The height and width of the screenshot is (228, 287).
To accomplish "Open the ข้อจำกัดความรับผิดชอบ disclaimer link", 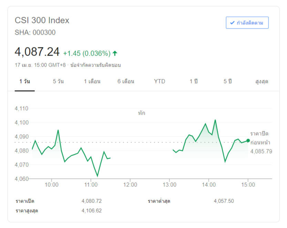I will coord(95,65).
